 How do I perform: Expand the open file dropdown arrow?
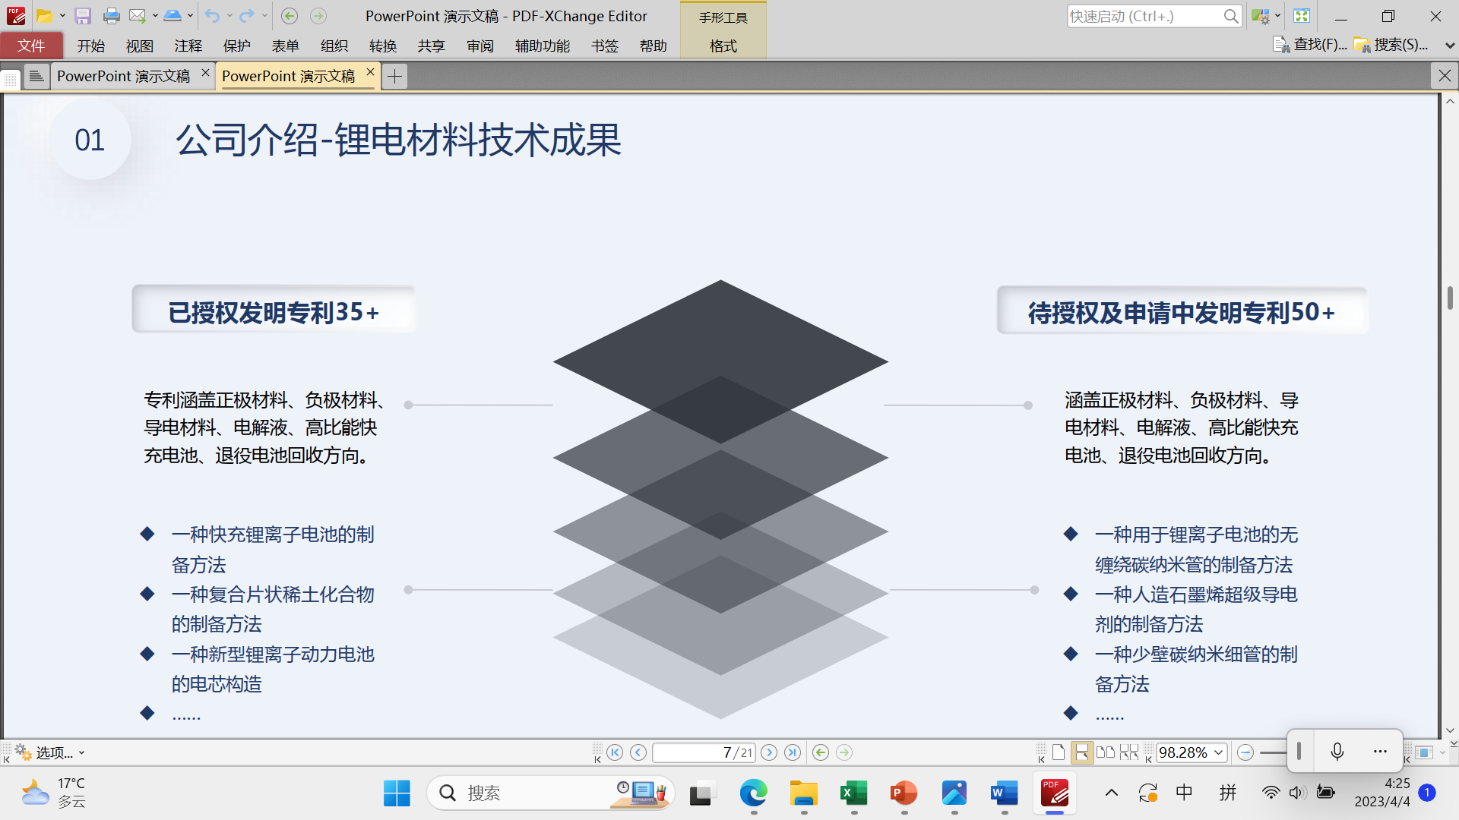(x=62, y=16)
